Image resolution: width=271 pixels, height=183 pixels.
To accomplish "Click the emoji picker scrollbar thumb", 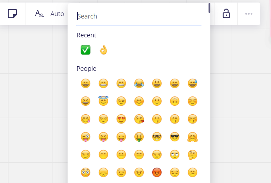I will (209, 8).
